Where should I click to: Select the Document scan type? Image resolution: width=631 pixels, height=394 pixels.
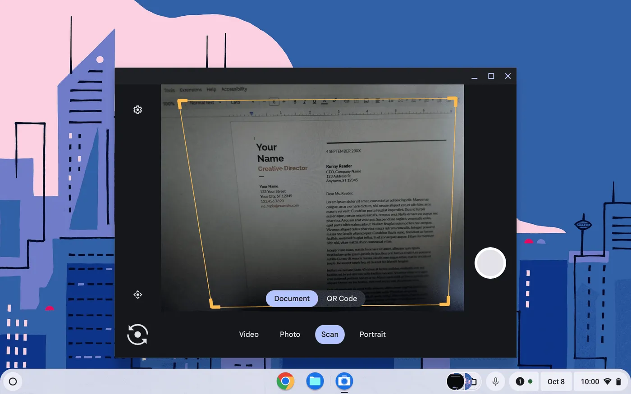tap(292, 299)
